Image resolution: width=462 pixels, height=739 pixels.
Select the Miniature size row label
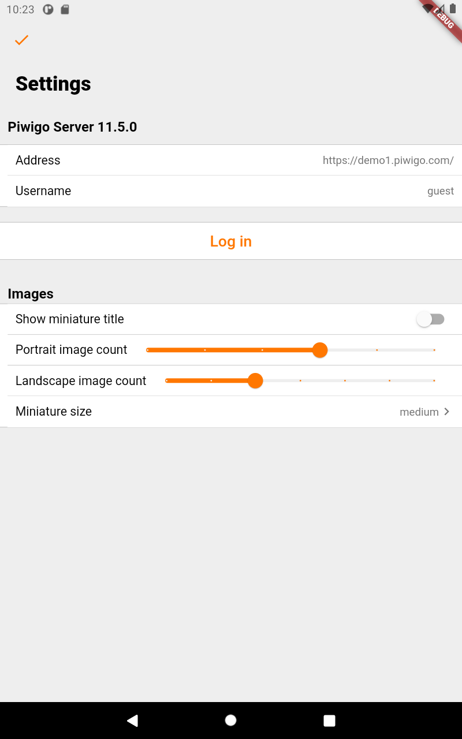(x=54, y=412)
